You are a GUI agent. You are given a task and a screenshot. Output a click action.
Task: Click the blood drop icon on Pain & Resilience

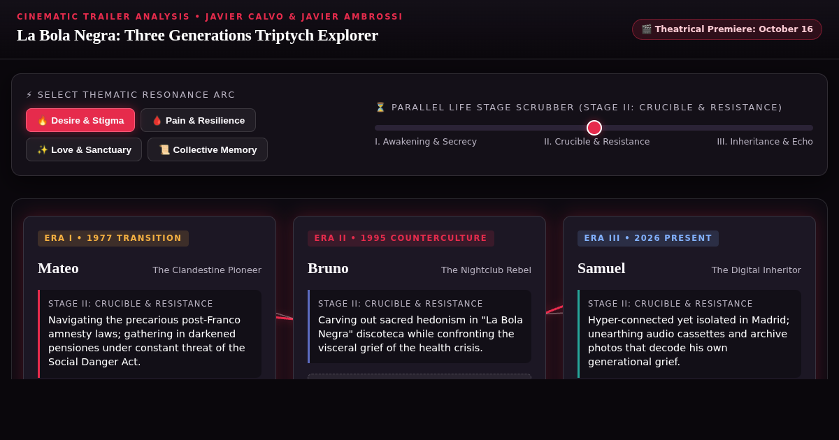157,120
